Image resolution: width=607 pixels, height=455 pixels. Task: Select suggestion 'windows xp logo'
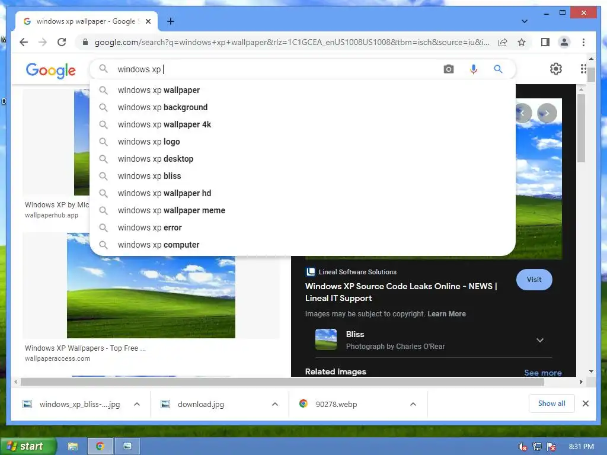[x=302, y=142]
